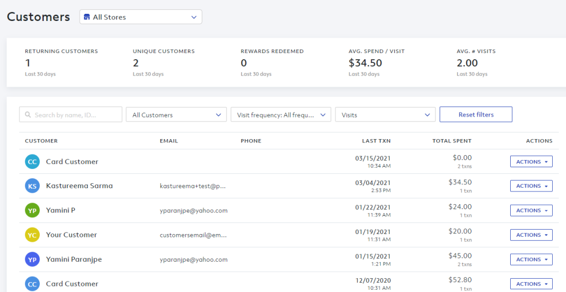Image resolution: width=566 pixels, height=292 pixels.
Task: Open the Visits sort dropdown
Action: coord(385,115)
